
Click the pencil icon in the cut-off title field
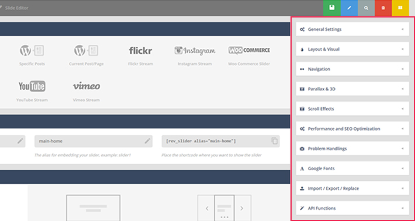coord(20,141)
